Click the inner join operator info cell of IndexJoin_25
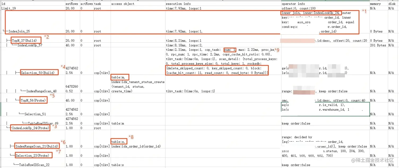The width and height of the screenshot is (399, 168). click(325, 22)
